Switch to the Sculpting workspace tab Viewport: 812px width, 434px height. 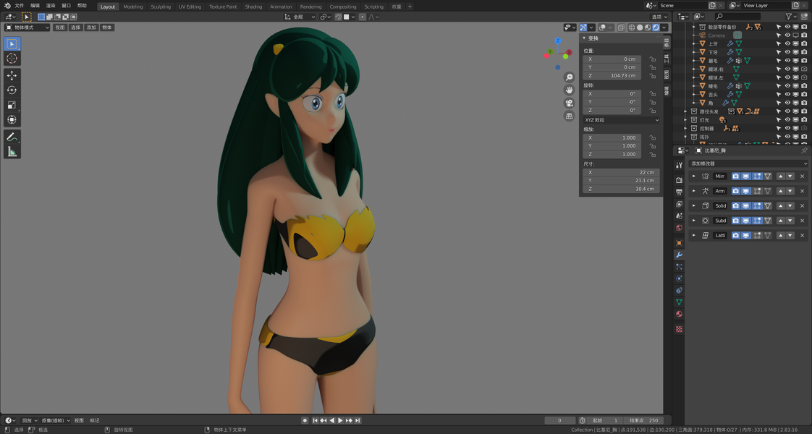(x=161, y=7)
